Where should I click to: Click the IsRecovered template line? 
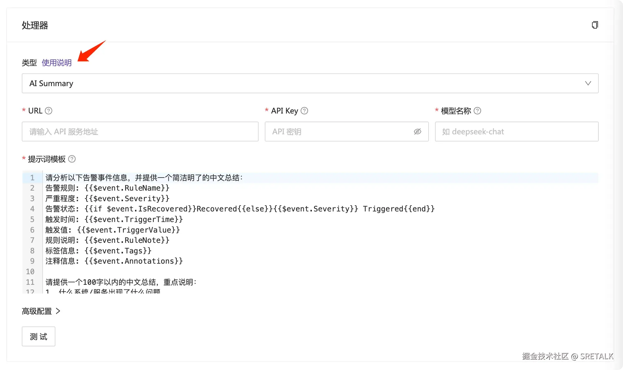click(240, 209)
